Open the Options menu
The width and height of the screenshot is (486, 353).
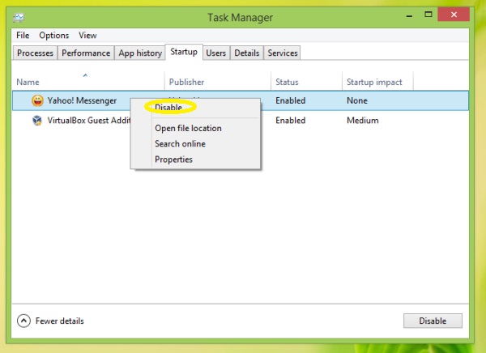coord(54,36)
